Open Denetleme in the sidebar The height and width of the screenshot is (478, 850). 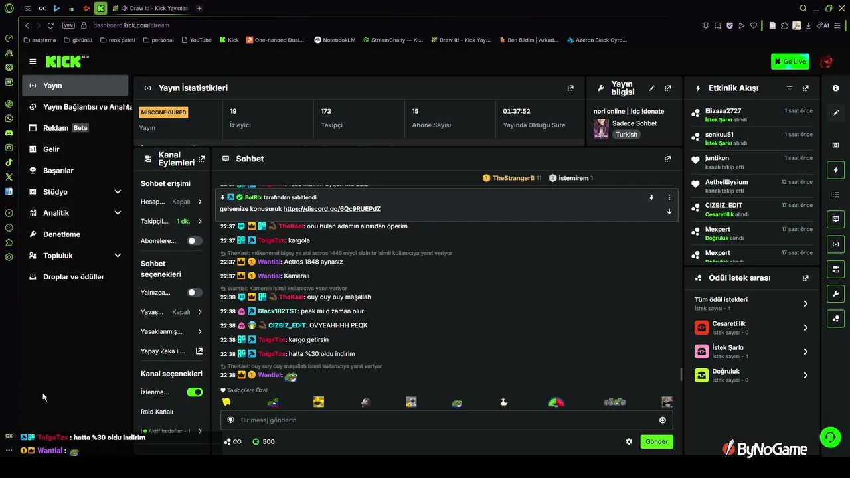(x=75, y=234)
